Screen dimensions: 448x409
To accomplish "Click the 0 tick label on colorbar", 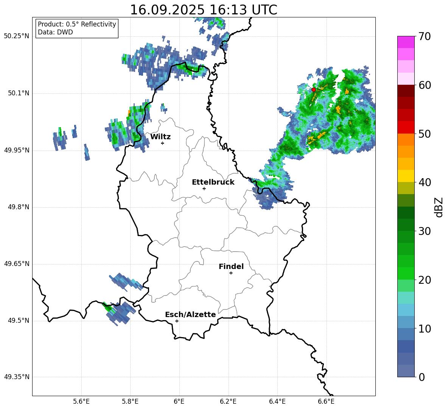I will pyautogui.click(x=422, y=377).
